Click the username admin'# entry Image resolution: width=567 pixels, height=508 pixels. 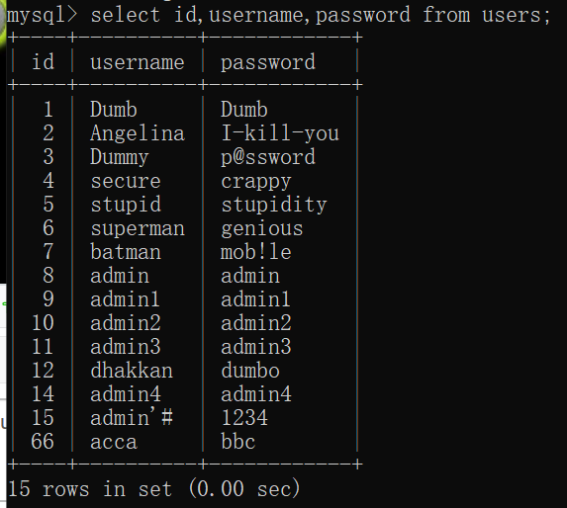click(x=132, y=417)
